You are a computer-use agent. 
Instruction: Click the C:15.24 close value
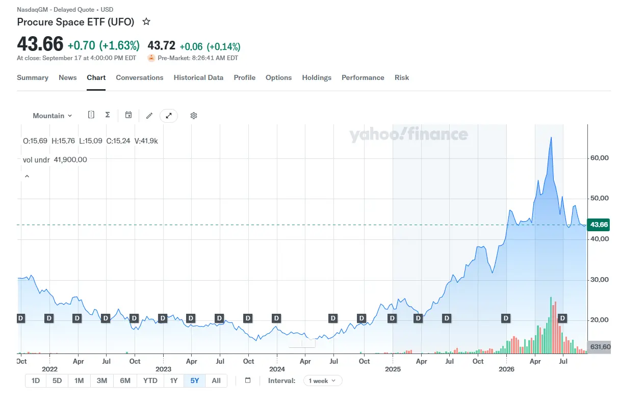pyautogui.click(x=118, y=141)
